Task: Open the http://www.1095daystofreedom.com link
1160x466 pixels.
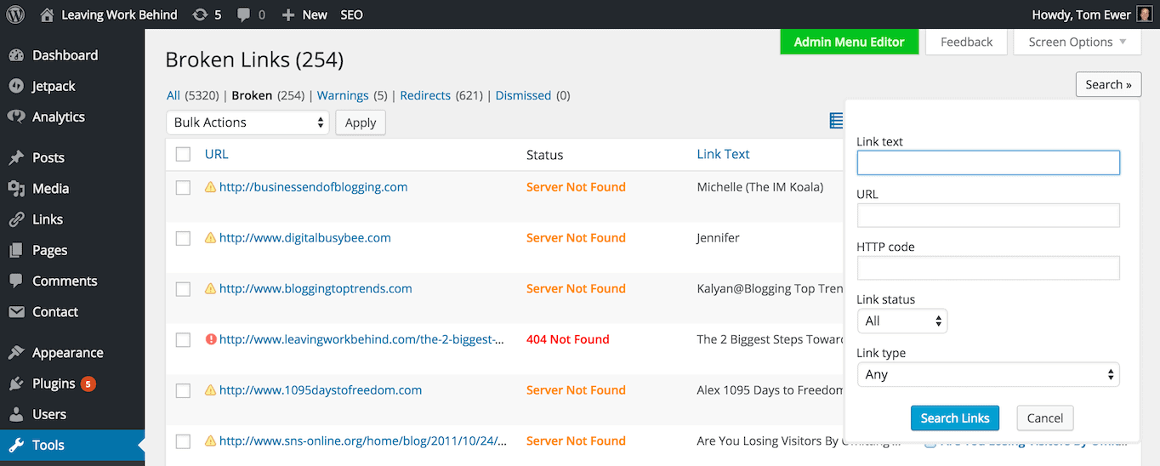Action: pyautogui.click(x=321, y=389)
